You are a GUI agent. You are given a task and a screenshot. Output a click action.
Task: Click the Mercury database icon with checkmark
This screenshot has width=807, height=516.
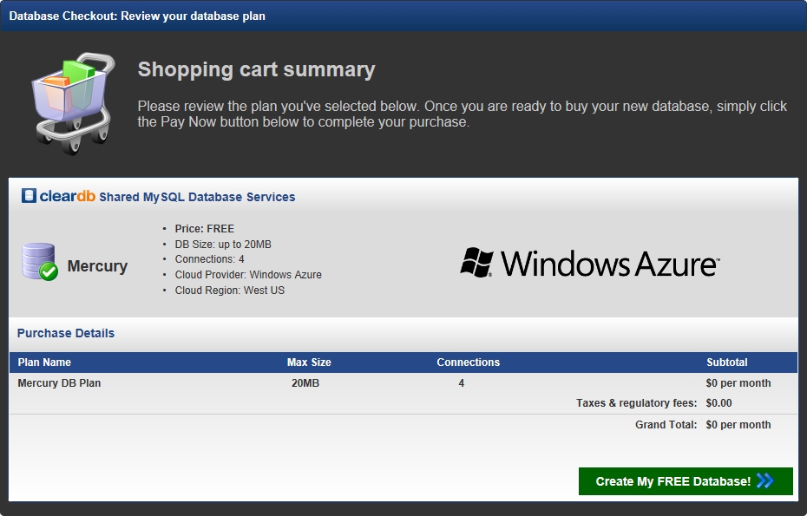(40, 262)
